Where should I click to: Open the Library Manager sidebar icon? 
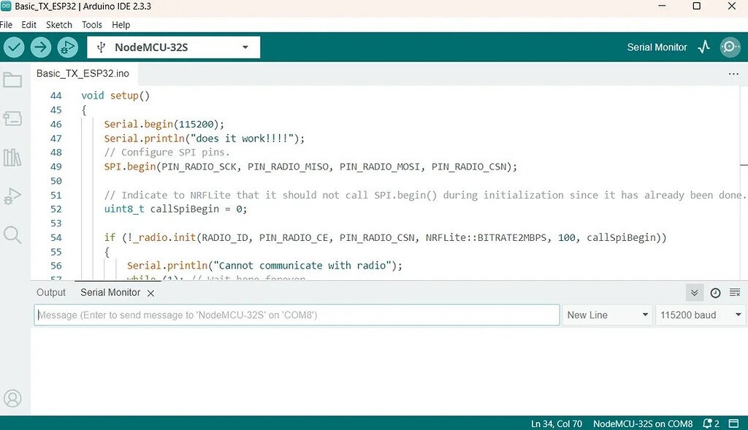[12, 157]
